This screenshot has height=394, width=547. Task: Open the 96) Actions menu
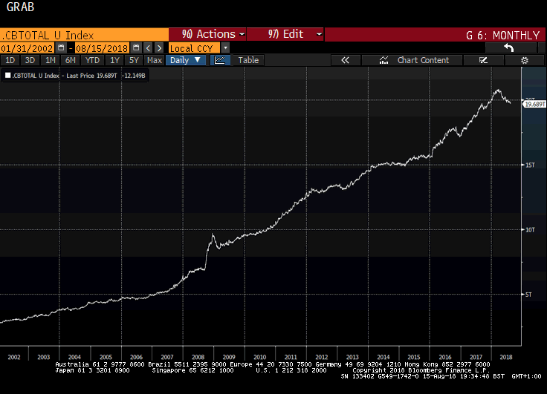(207, 34)
